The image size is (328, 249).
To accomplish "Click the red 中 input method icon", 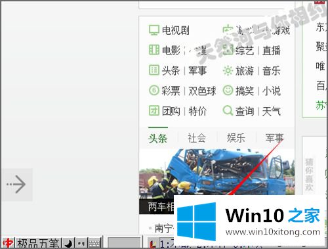I will point(8,243).
